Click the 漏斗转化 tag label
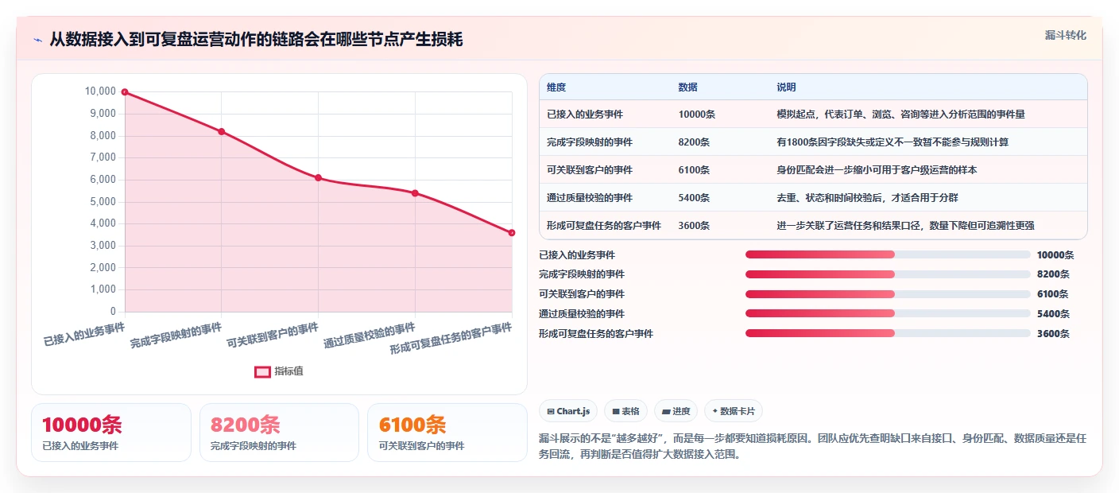The height and width of the screenshot is (493, 1119). coord(1065,35)
